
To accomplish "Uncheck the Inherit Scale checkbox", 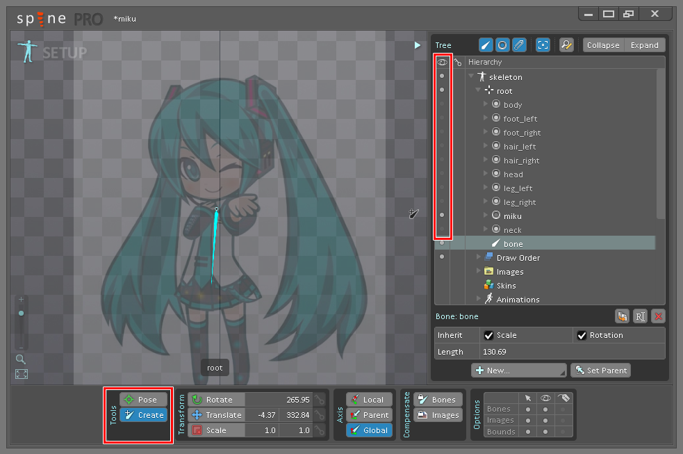I will click(x=488, y=335).
